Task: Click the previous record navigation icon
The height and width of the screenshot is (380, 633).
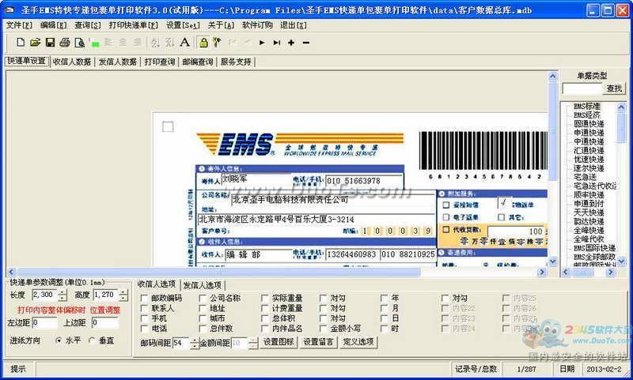Action: pyautogui.click(x=248, y=42)
